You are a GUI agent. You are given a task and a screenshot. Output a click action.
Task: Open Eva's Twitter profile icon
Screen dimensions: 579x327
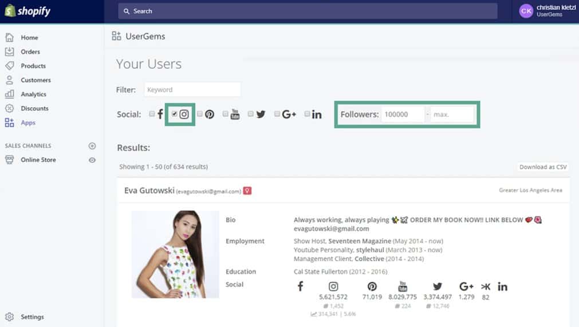pos(438,286)
